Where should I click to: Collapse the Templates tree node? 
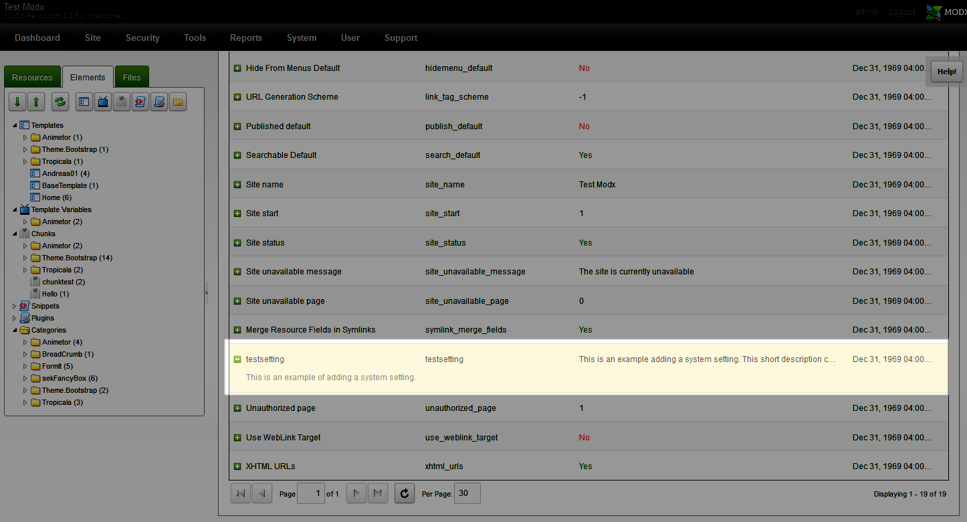pos(15,126)
